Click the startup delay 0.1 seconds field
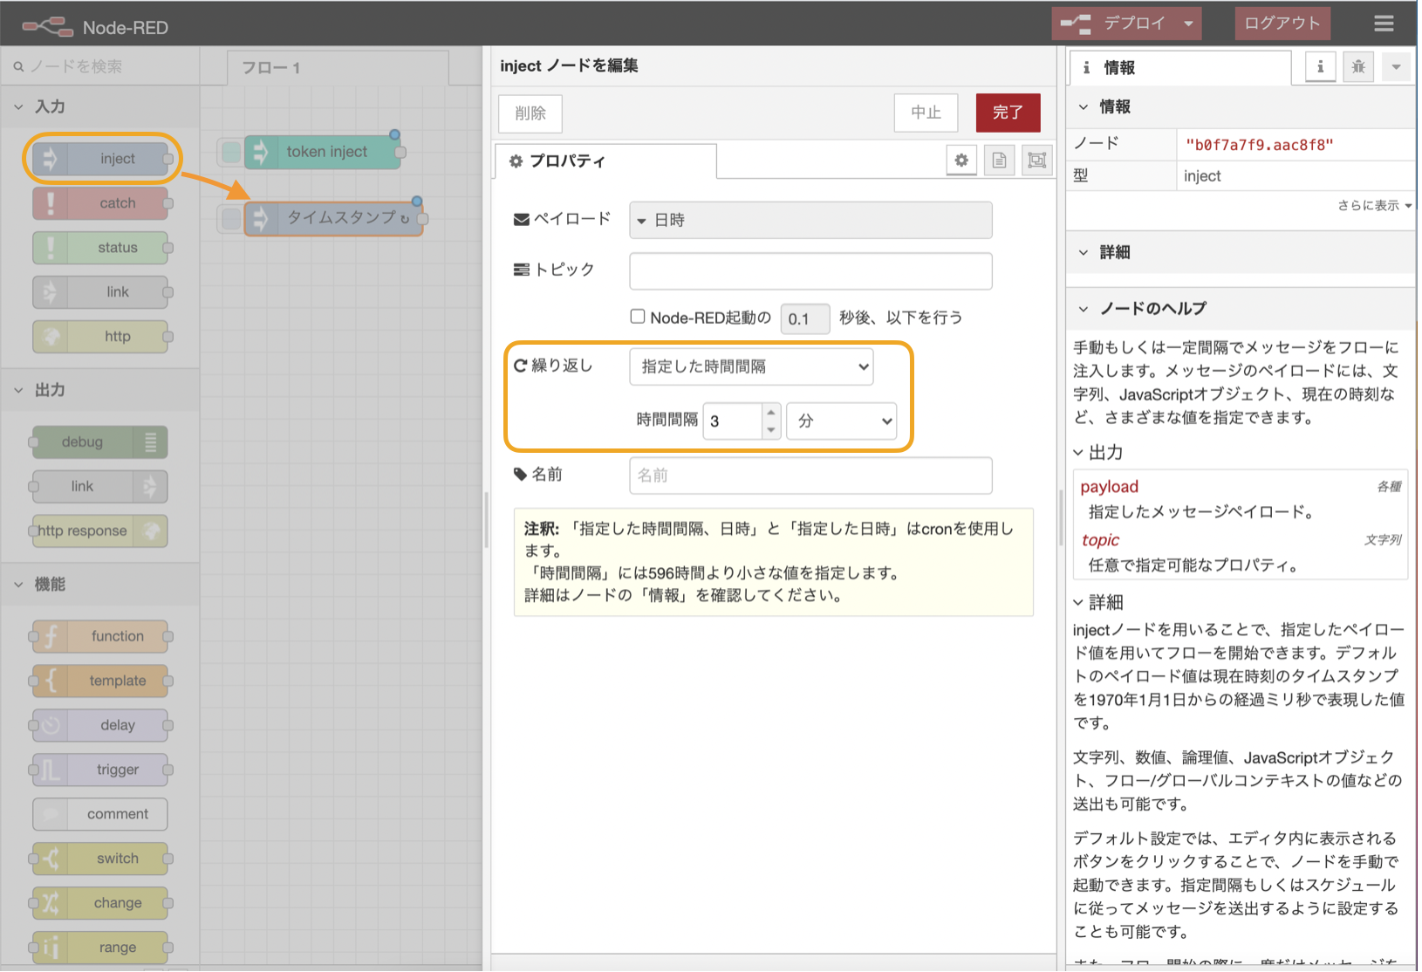This screenshot has width=1422, height=972. [804, 318]
